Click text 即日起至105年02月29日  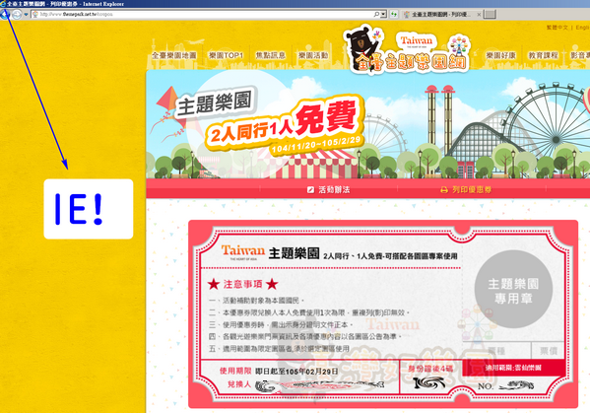296,372
